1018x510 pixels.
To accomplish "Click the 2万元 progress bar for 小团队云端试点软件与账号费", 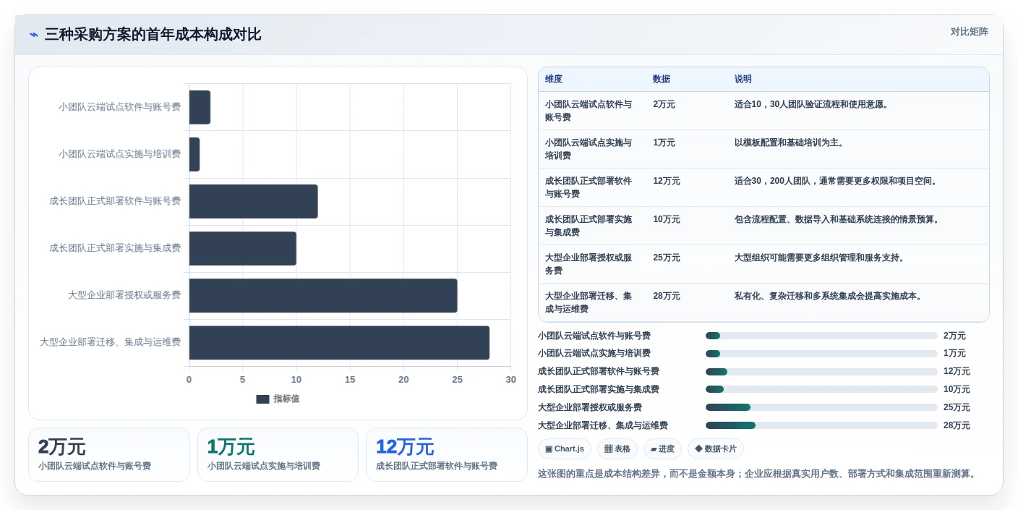I will point(821,336).
